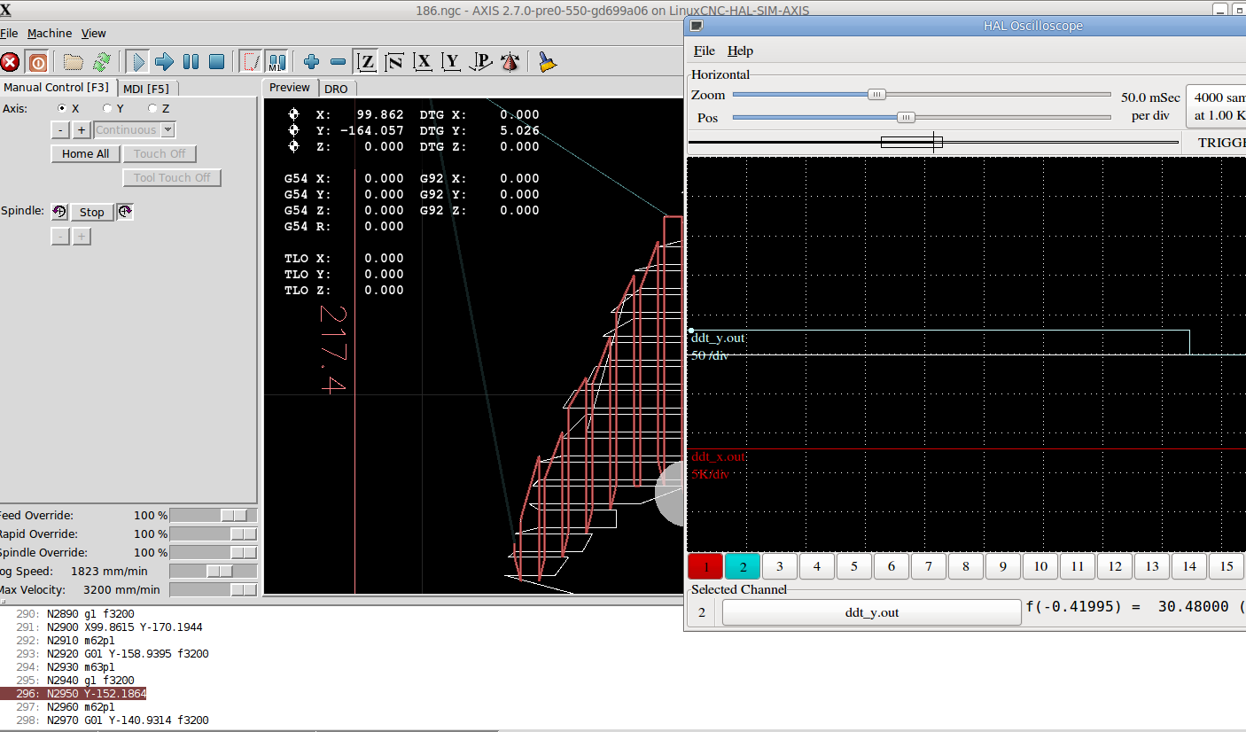1246x732 pixels.
Task: Toggle the optional pause M1 icon
Action: coord(277,62)
